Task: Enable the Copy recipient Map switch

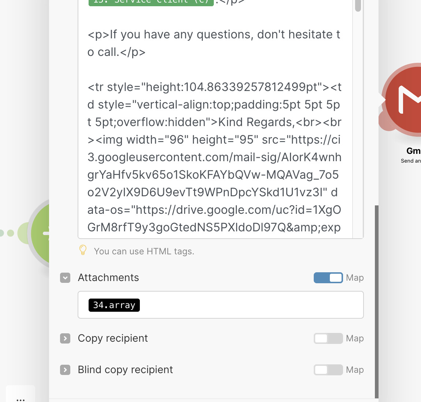Action: [328, 338]
